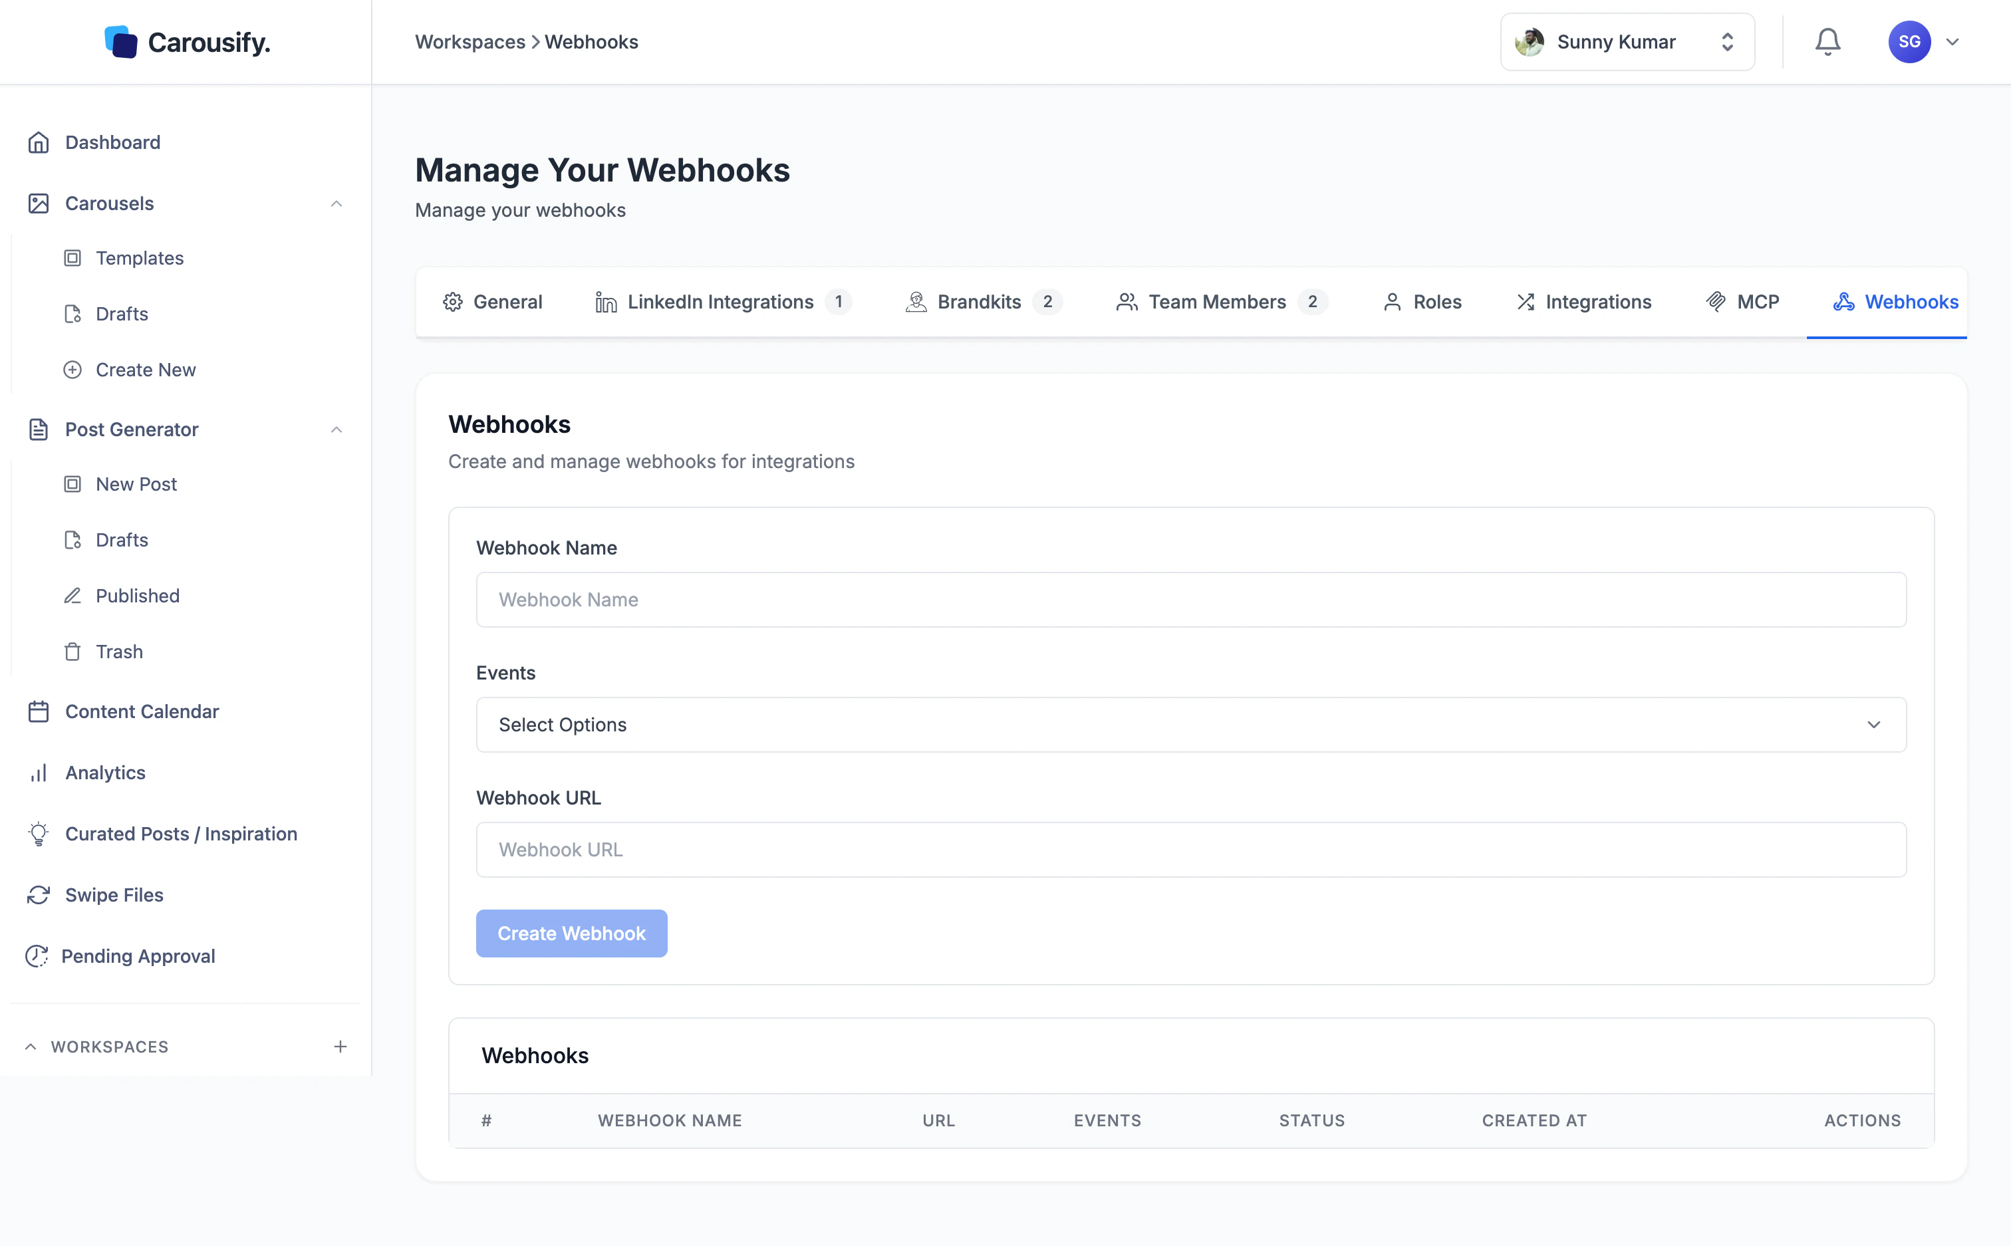Click the Published pencil icon
This screenshot has width=2011, height=1246.
click(72, 596)
